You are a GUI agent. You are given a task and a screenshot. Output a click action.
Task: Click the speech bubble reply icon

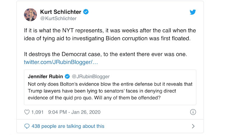(x=27, y=126)
